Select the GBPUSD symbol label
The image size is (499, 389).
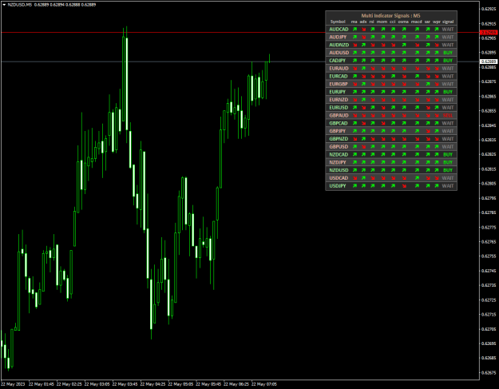tap(339, 147)
